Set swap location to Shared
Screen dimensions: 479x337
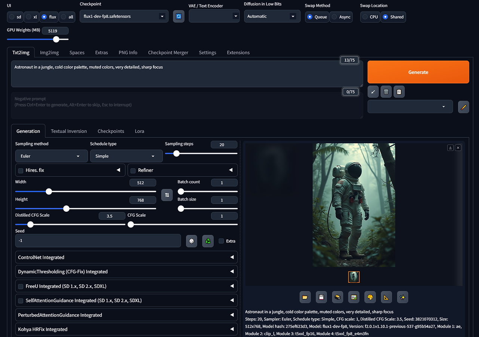click(393, 17)
